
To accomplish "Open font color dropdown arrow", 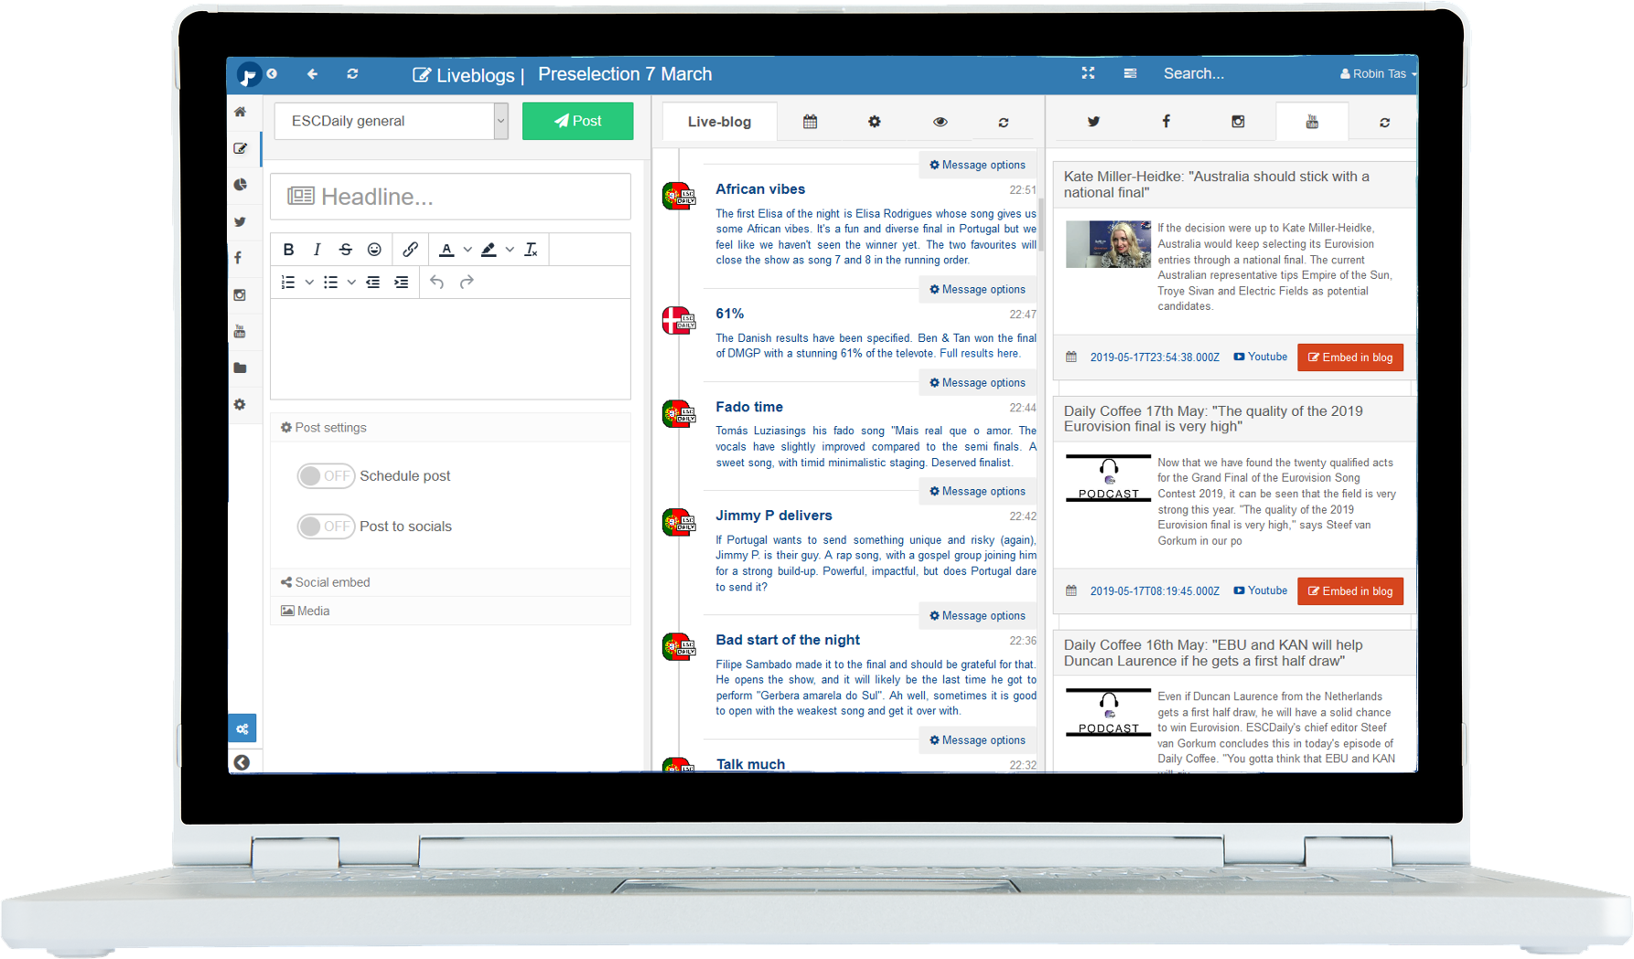I will point(468,250).
